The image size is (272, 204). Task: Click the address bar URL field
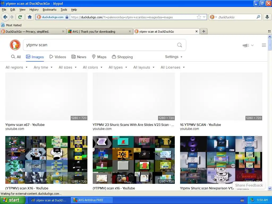133,17
